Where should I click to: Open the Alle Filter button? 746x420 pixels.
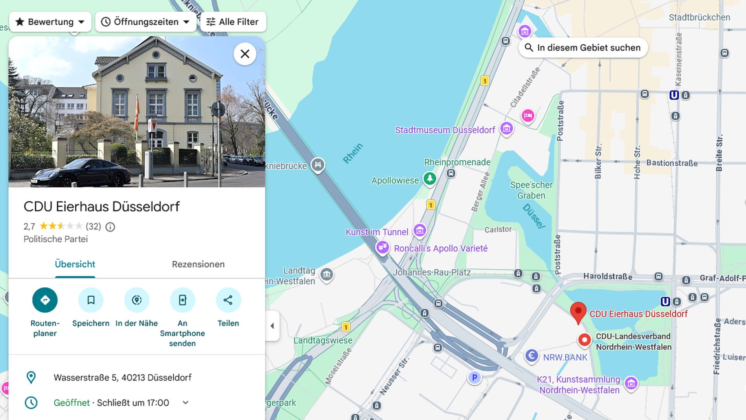(x=233, y=22)
